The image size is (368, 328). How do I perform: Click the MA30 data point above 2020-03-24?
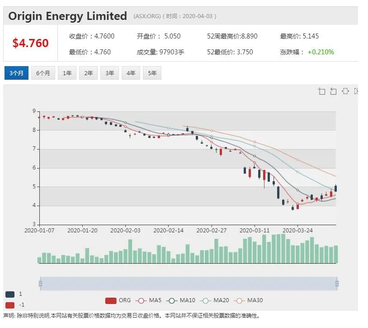point(297,159)
